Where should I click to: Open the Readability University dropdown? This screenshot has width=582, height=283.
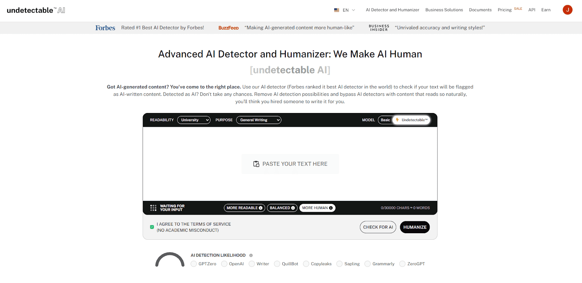(194, 120)
